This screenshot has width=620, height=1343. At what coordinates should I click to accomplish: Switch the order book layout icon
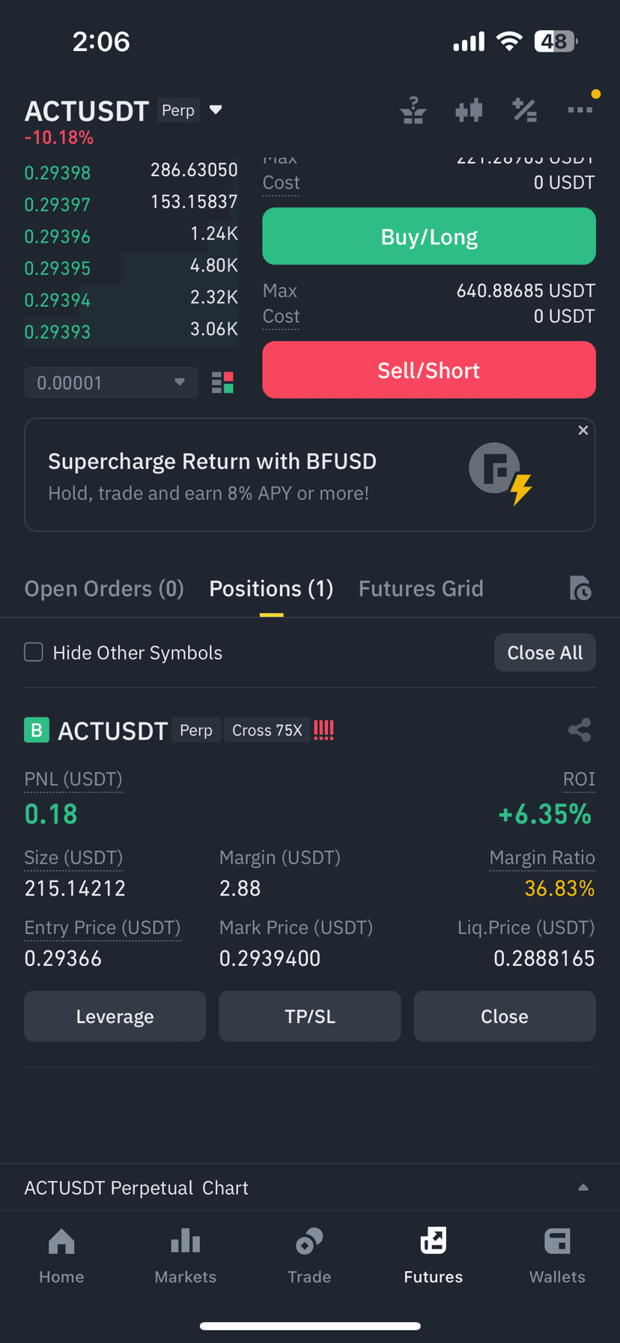point(222,383)
